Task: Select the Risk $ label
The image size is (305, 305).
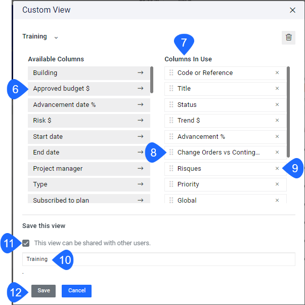Action: click(x=42, y=121)
